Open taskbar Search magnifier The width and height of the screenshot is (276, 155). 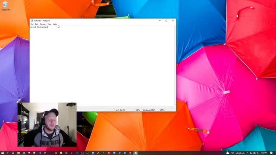click(x=8, y=153)
